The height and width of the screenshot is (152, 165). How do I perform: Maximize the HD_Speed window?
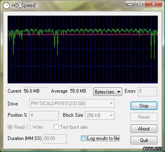tap(140, 4)
